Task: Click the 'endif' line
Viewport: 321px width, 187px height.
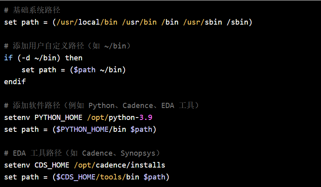Action: coord(15,82)
